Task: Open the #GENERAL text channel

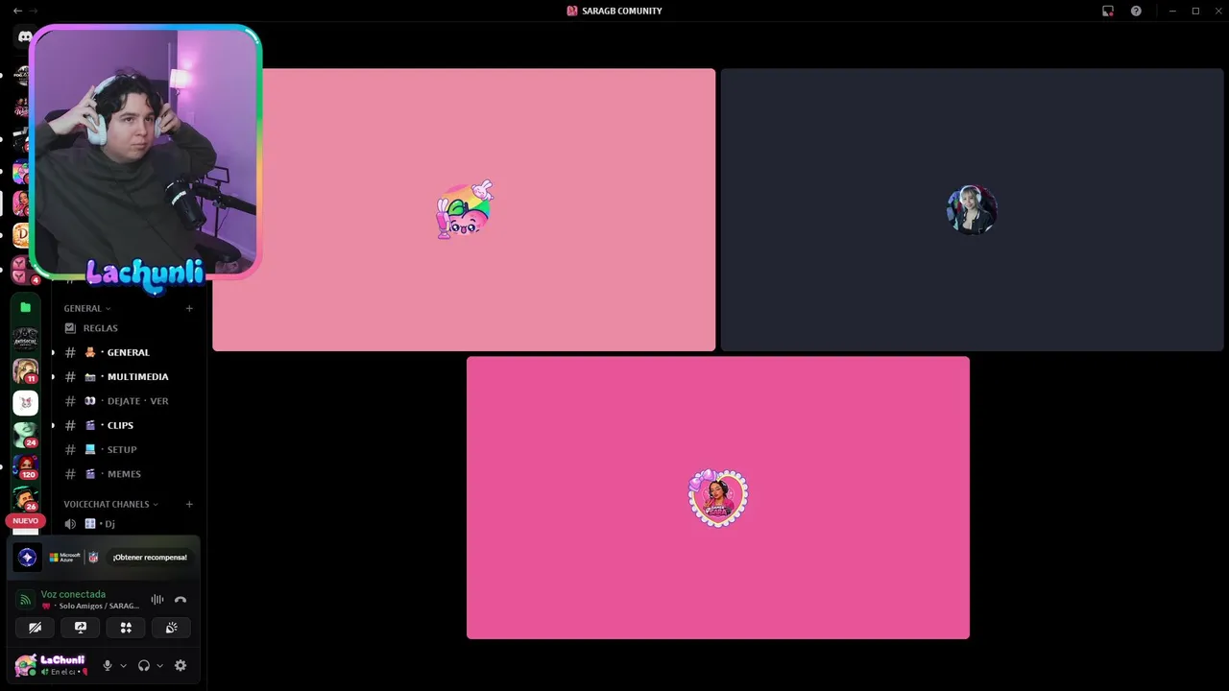Action: [129, 352]
